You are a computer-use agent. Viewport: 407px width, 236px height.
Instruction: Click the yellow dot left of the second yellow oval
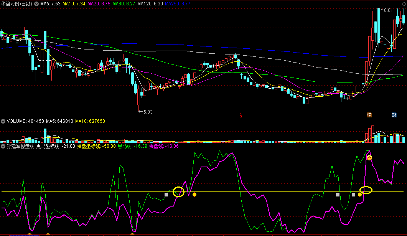(360, 195)
